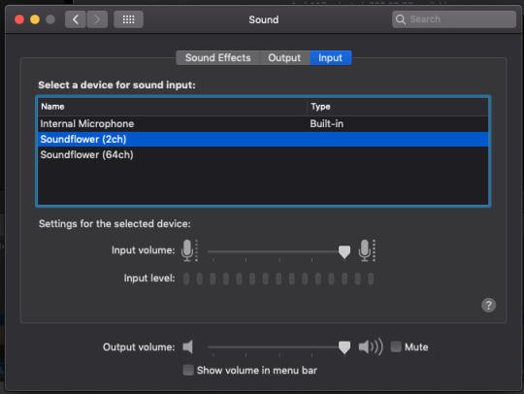Click the magnifying glass search icon
Image resolution: width=524 pixels, height=394 pixels.
401,19
